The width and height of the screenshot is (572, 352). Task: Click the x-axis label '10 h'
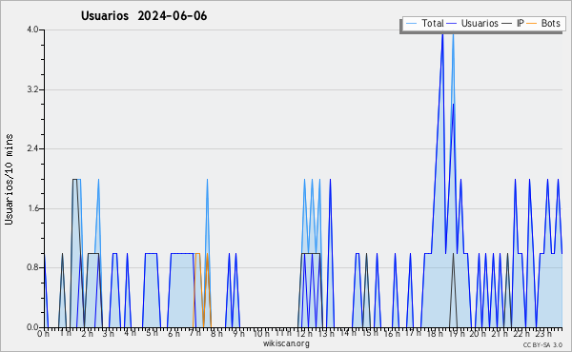tap(261, 334)
